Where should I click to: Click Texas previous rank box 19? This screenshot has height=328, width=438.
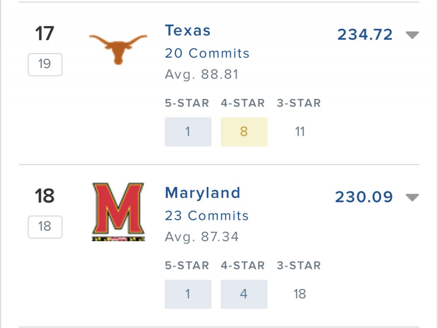click(45, 64)
